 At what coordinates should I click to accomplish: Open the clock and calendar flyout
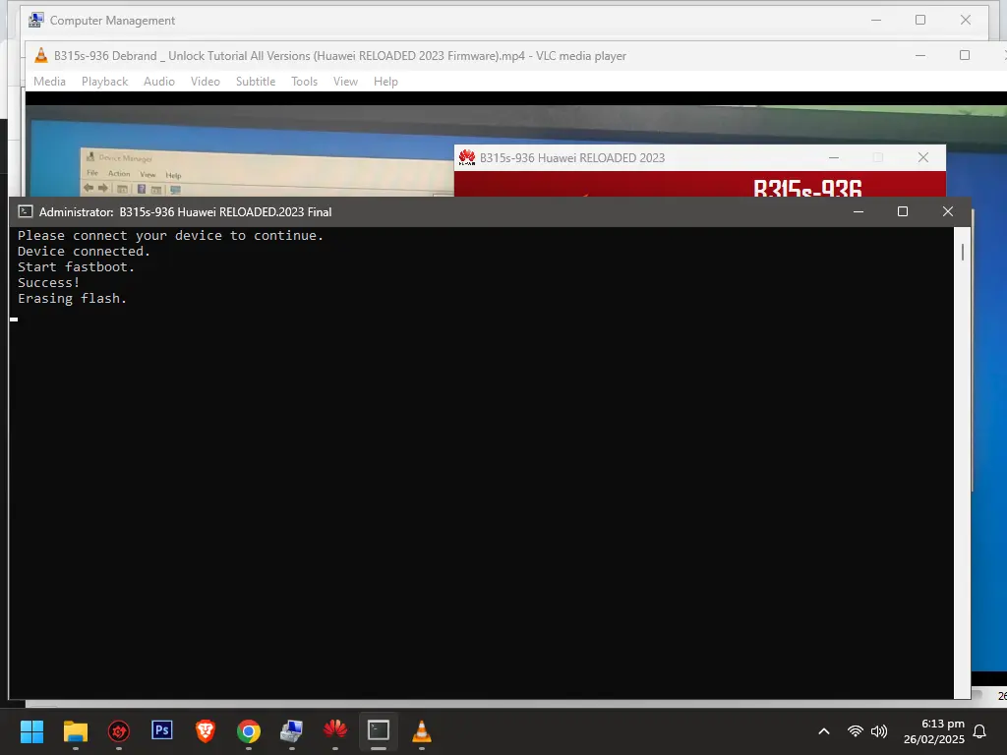pos(934,731)
